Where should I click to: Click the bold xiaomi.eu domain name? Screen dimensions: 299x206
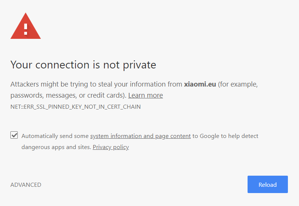pyautogui.click(x=200, y=84)
